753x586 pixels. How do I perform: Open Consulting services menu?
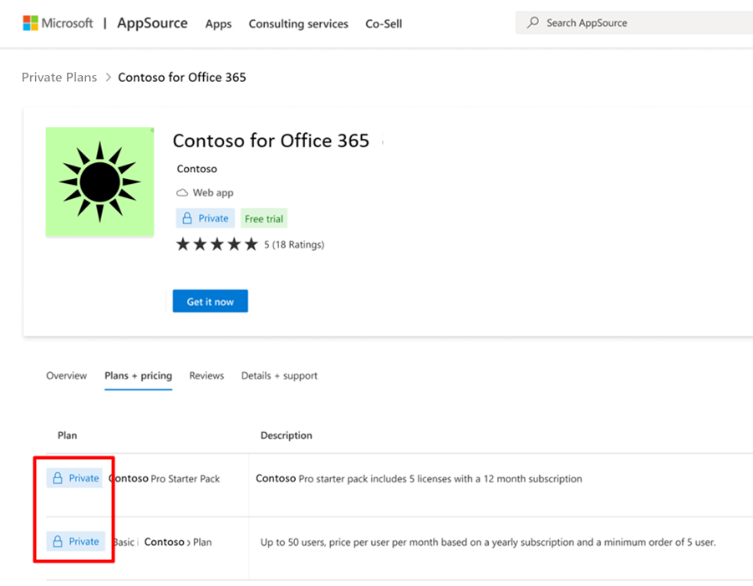coord(298,23)
